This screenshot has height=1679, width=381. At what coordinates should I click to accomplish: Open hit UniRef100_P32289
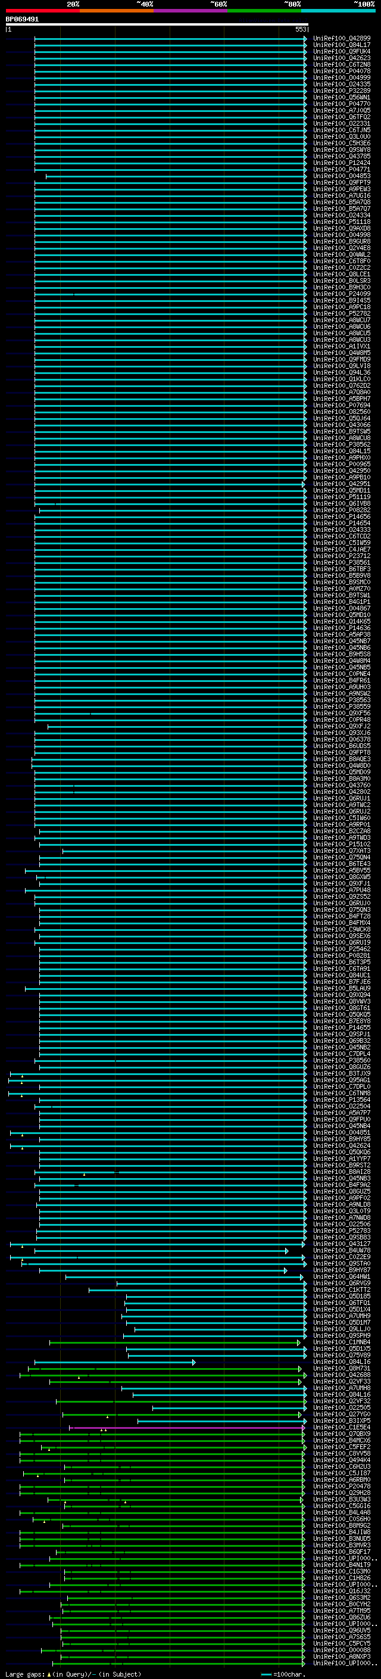click(x=342, y=91)
